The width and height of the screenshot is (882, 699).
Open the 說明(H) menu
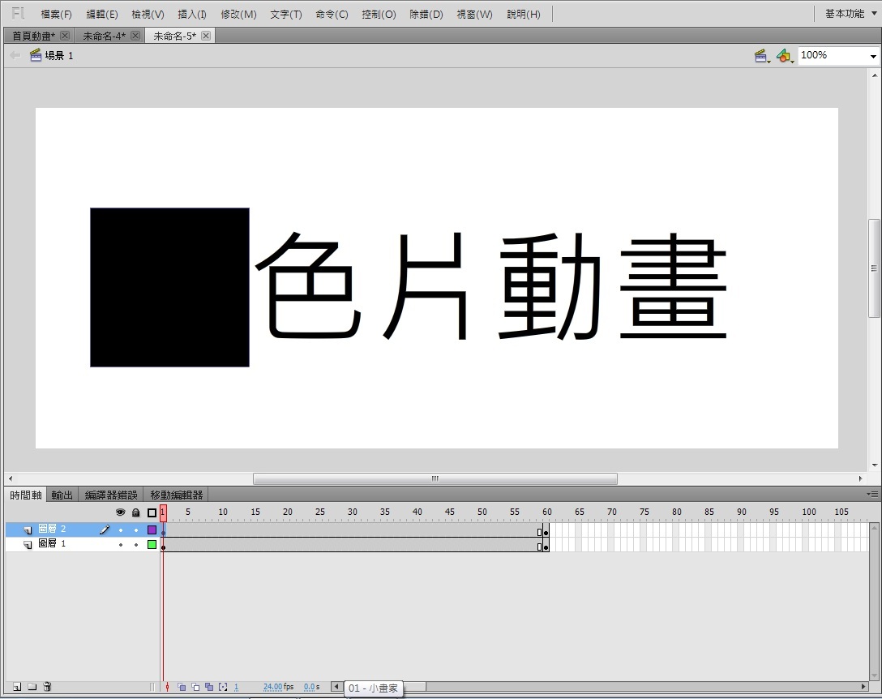tap(523, 14)
